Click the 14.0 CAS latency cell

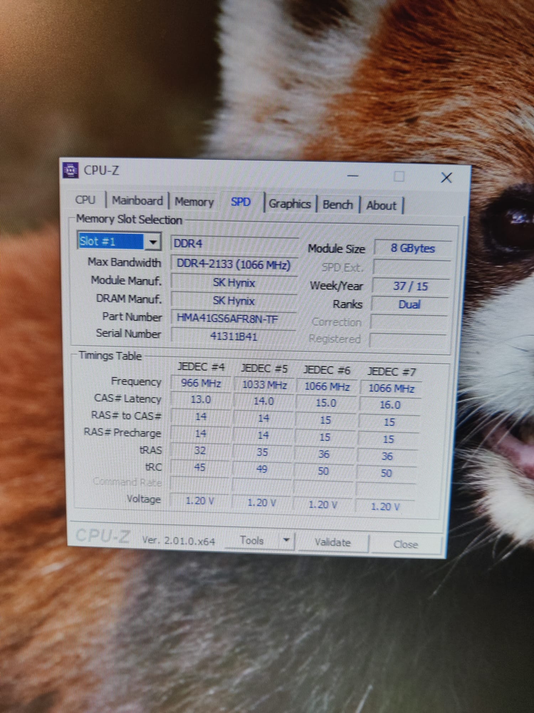click(x=263, y=401)
